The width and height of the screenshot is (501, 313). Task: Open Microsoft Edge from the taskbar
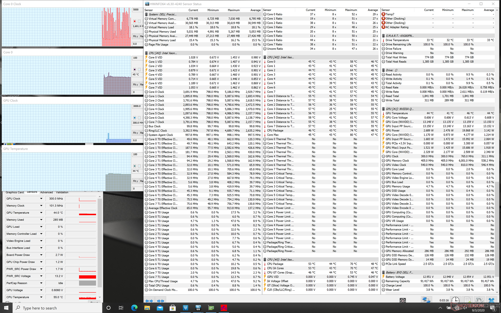(134, 308)
